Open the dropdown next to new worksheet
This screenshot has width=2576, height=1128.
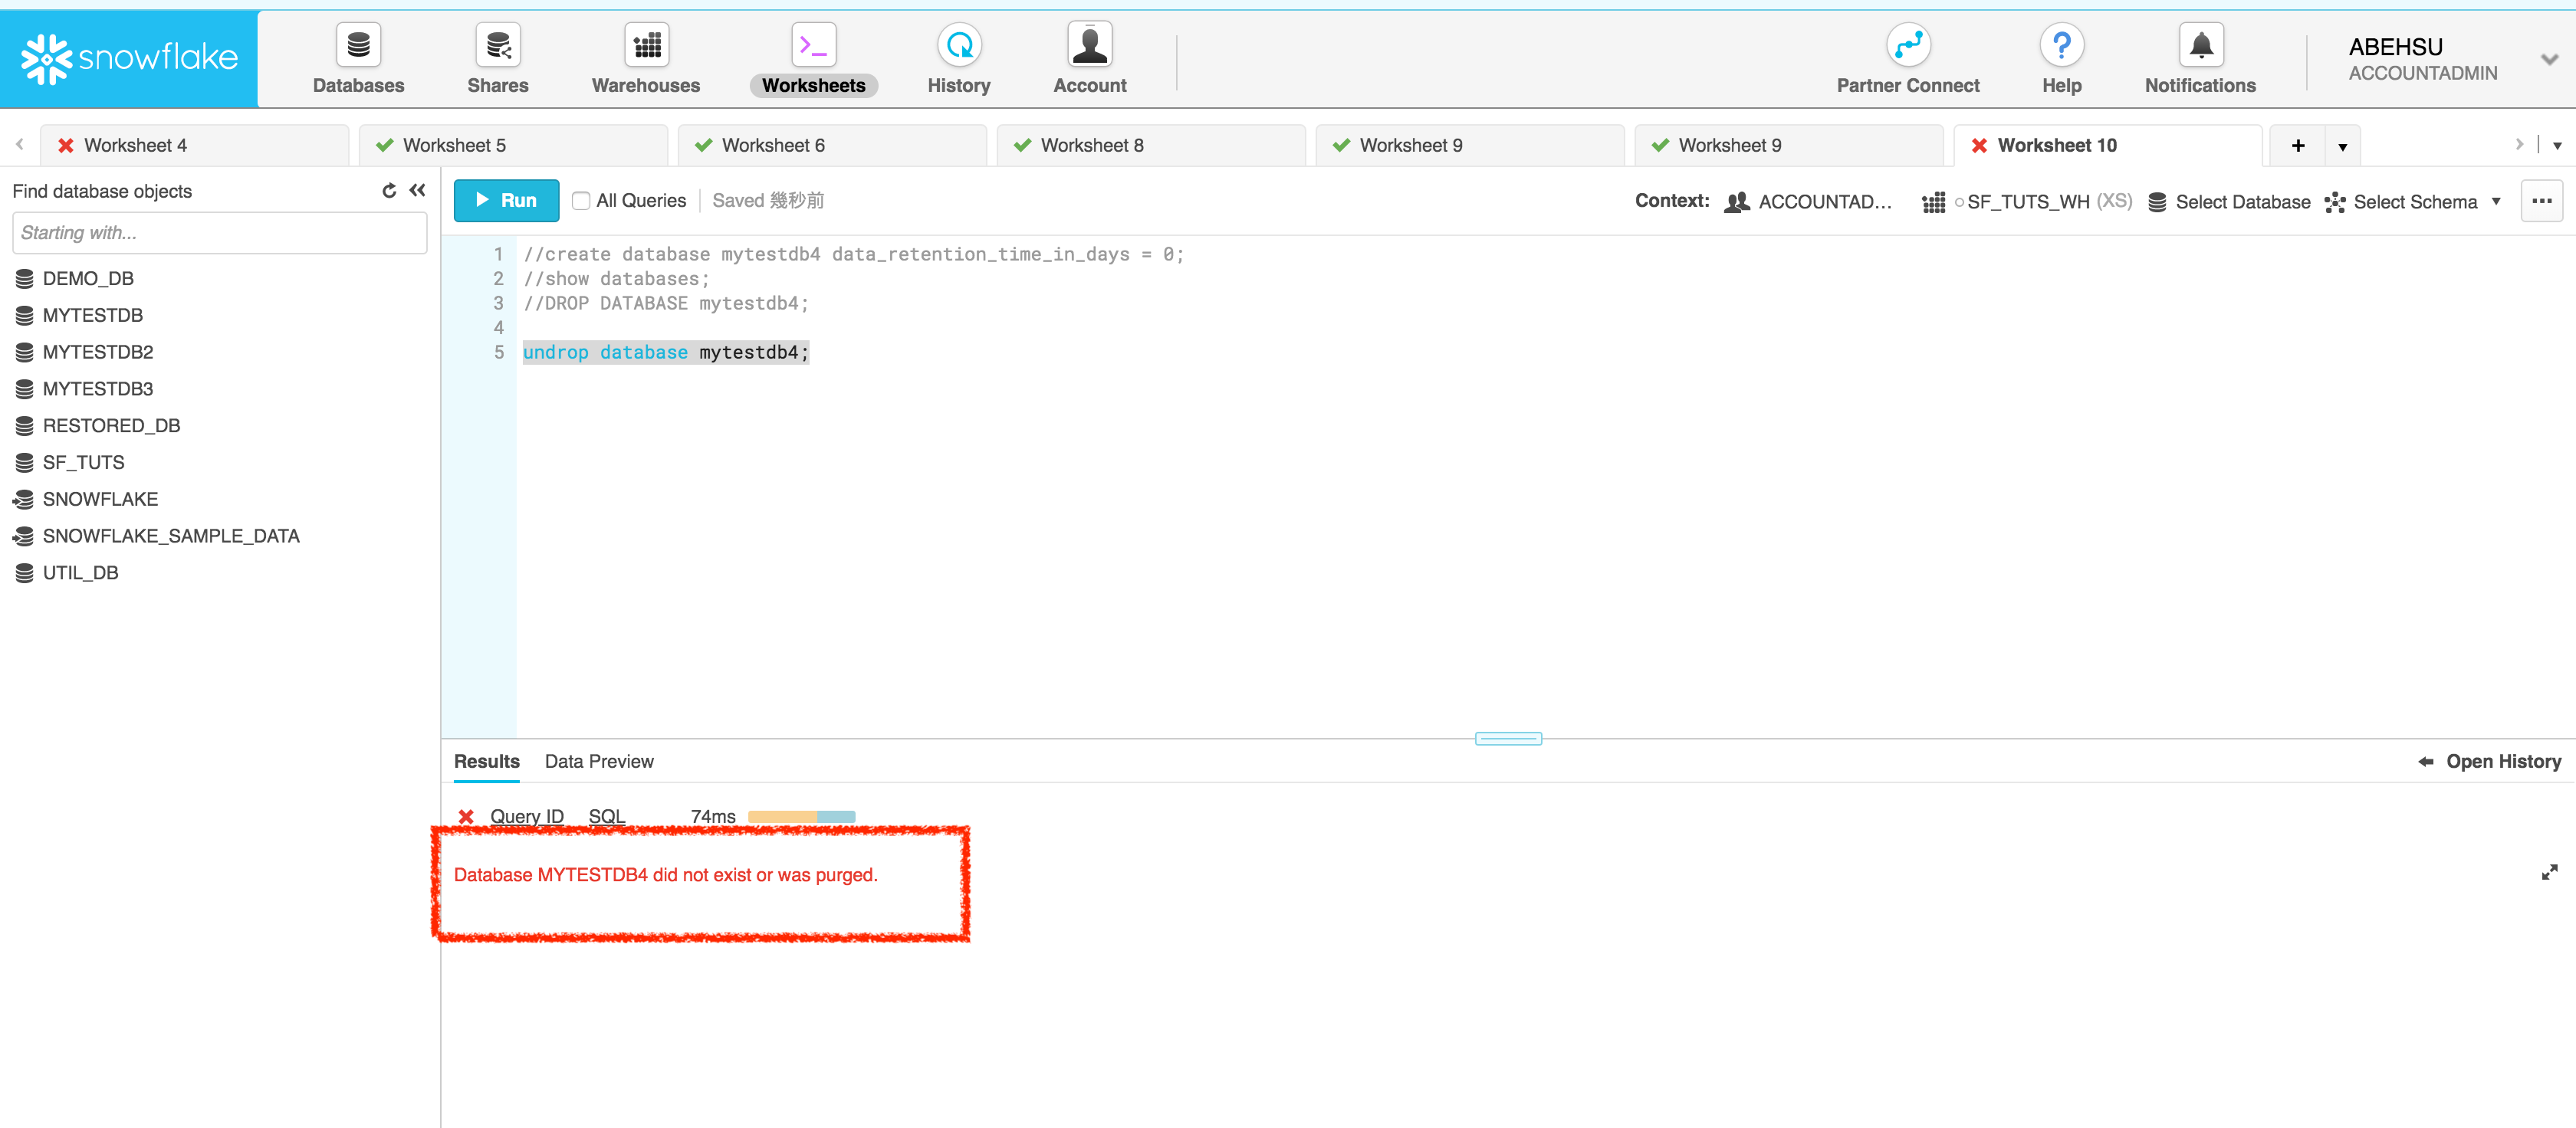tap(2342, 146)
